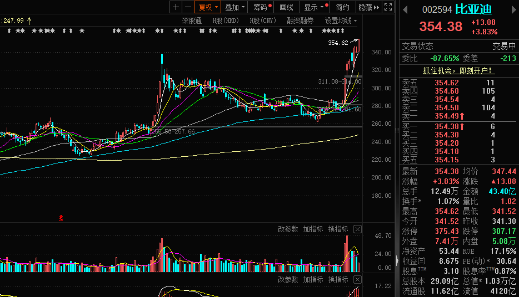Viewport: 519px width, 297px height.
Task: Zoom in chart with plus icon
Action: 176,7
